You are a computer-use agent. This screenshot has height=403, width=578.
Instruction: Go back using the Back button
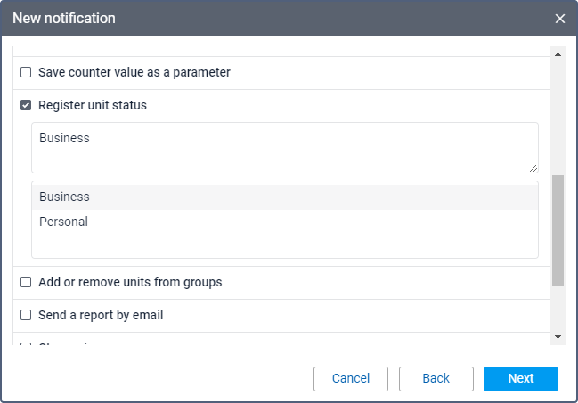tap(436, 378)
